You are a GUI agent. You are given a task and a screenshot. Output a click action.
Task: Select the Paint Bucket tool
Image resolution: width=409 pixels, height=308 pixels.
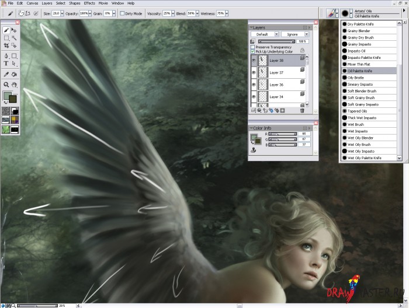(14, 74)
